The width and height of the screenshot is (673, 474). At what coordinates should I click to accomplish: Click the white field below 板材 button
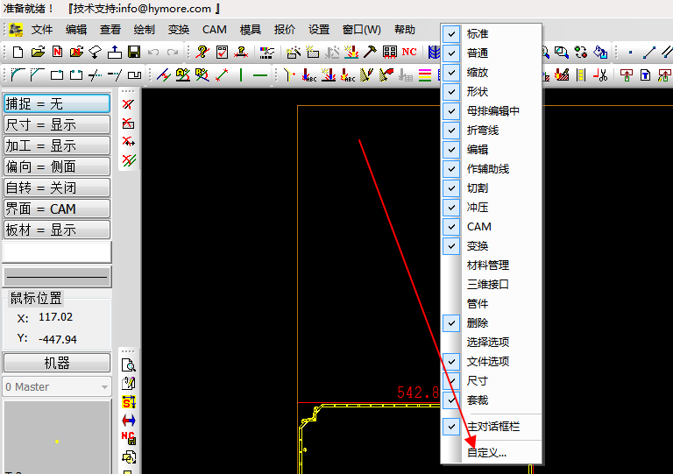[x=57, y=251]
